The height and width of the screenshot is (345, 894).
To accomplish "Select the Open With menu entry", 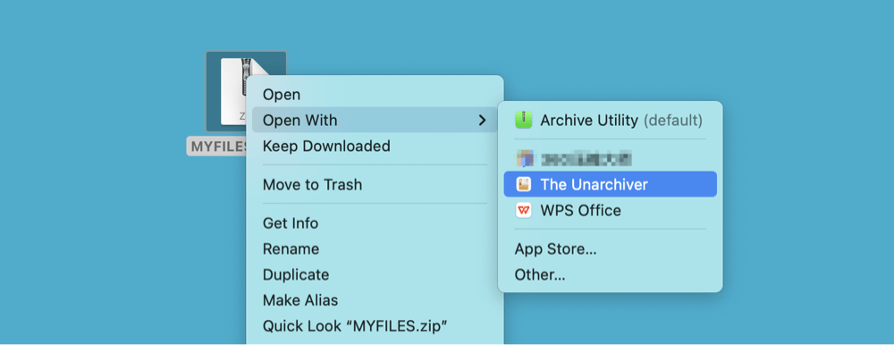I will click(375, 121).
